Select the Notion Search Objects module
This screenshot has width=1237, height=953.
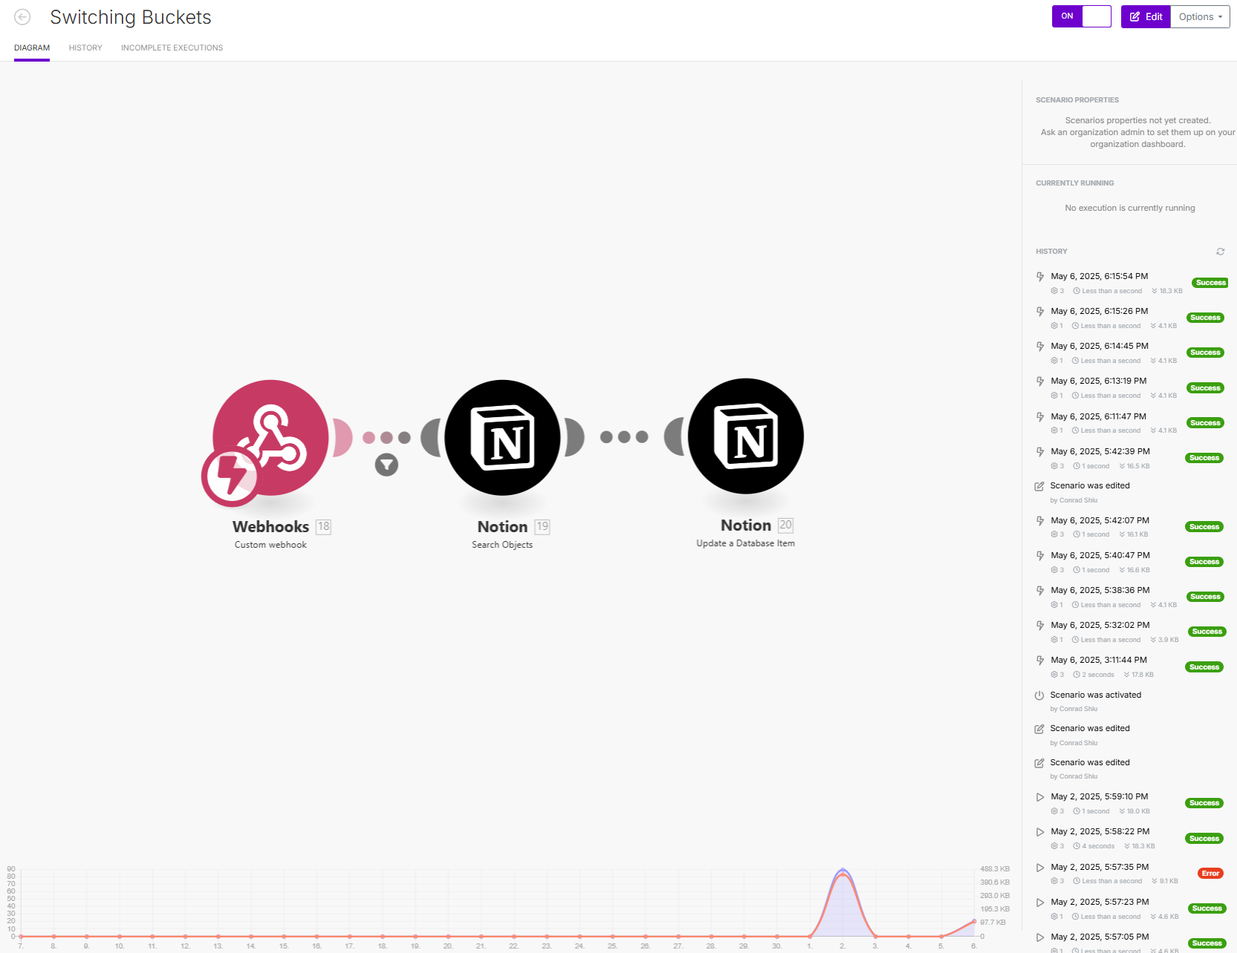[503, 438]
